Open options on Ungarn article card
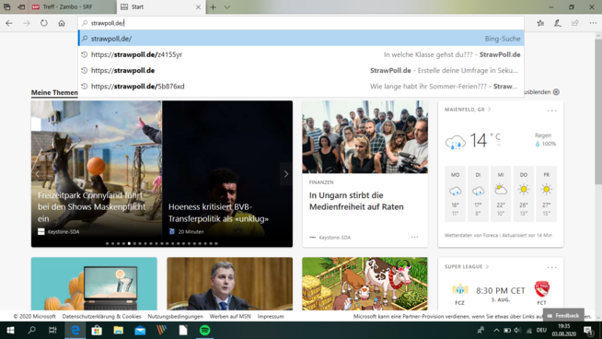This screenshot has width=602, height=339. click(x=414, y=237)
